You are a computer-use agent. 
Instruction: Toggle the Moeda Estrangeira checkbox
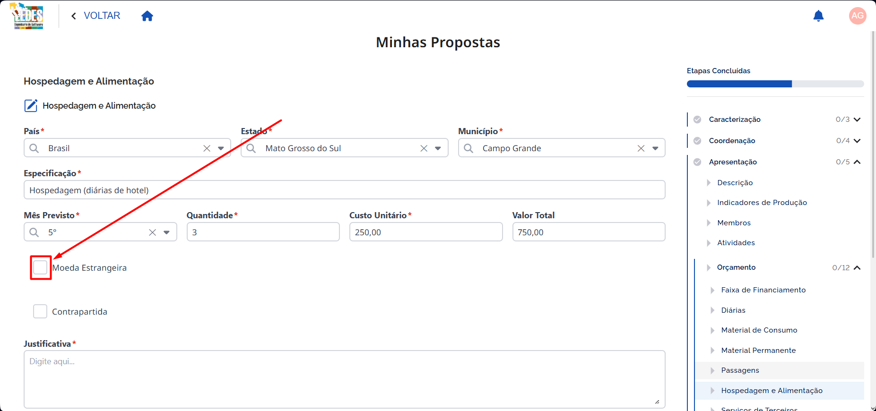pyautogui.click(x=40, y=267)
